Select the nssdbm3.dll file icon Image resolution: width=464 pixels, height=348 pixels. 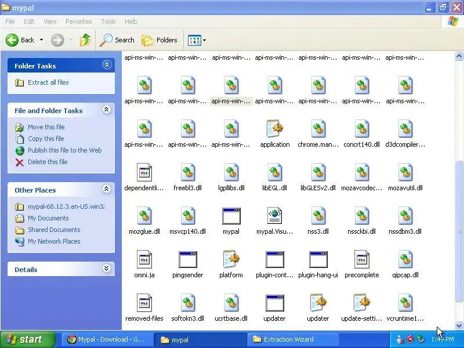click(x=405, y=216)
